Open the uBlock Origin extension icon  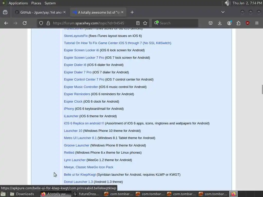pos(248,23)
